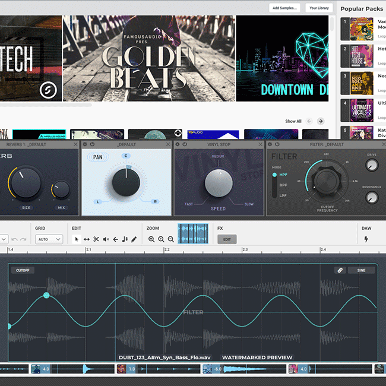Click the zoom out magnifier icon

click(170, 239)
